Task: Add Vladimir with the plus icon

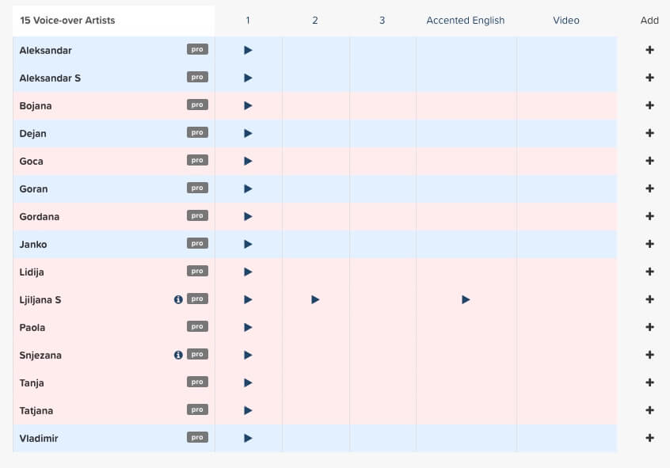Action: [649, 438]
